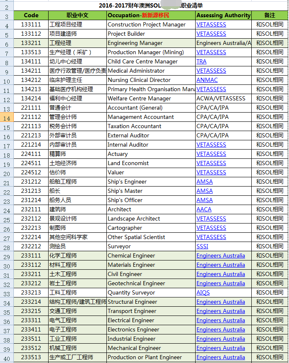The height and width of the screenshot is (363, 289).
Task: Select the Industrial Engineer cell
Action: tap(151, 339)
